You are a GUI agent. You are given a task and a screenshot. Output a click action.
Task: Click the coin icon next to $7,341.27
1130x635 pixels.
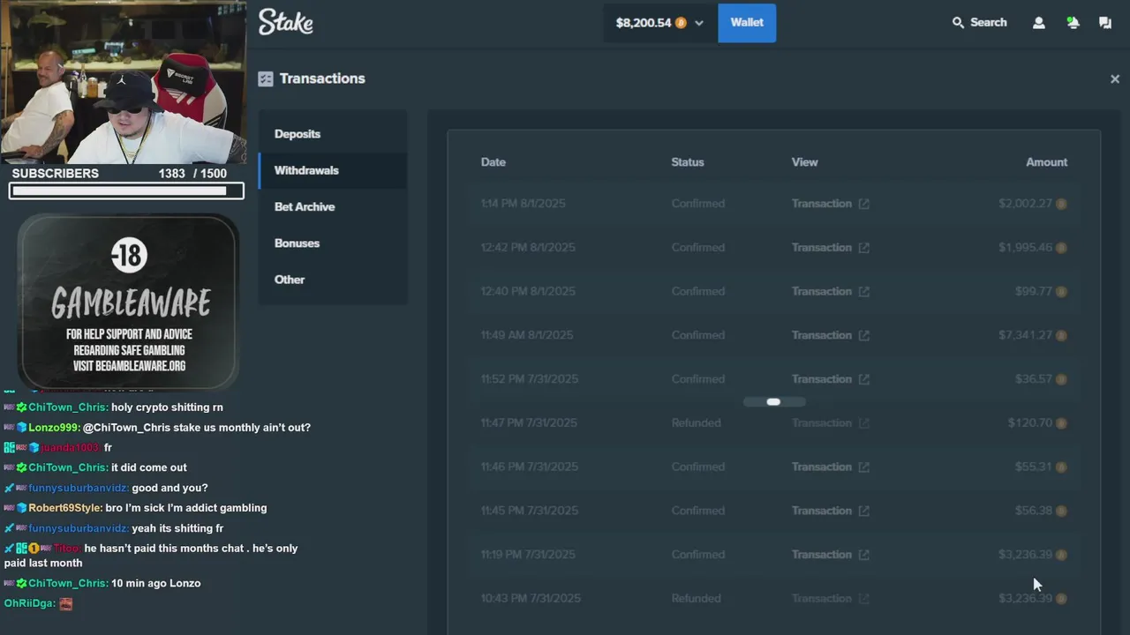pos(1061,335)
